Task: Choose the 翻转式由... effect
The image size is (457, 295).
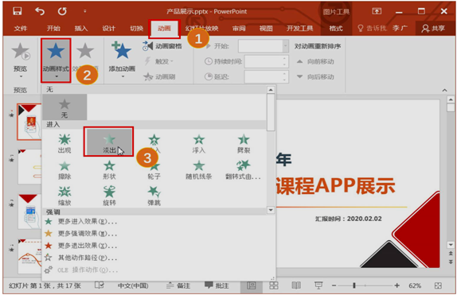Action: coord(243,169)
